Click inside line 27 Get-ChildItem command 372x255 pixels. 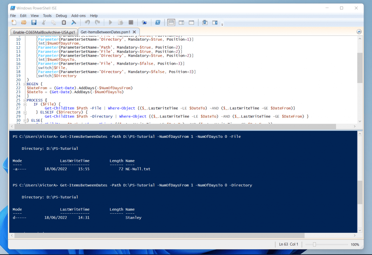[x=59, y=108]
